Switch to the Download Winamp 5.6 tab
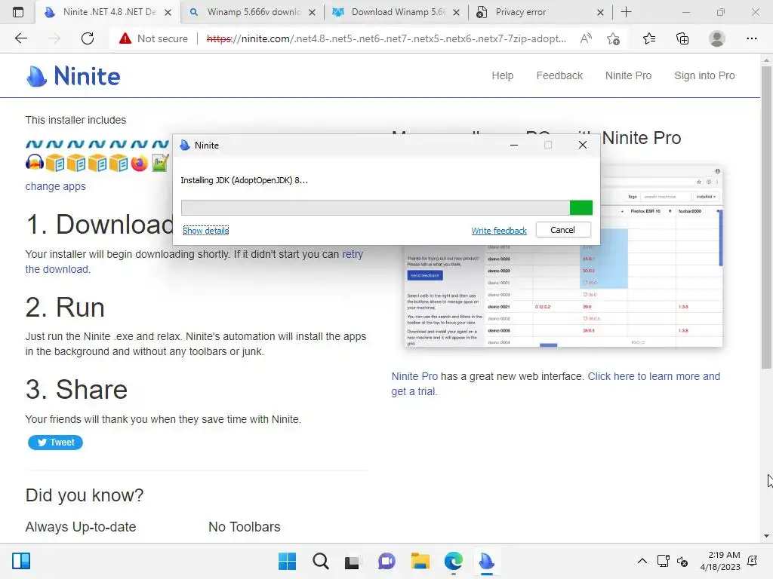This screenshot has width=773, height=579. [x=397, y=12]
